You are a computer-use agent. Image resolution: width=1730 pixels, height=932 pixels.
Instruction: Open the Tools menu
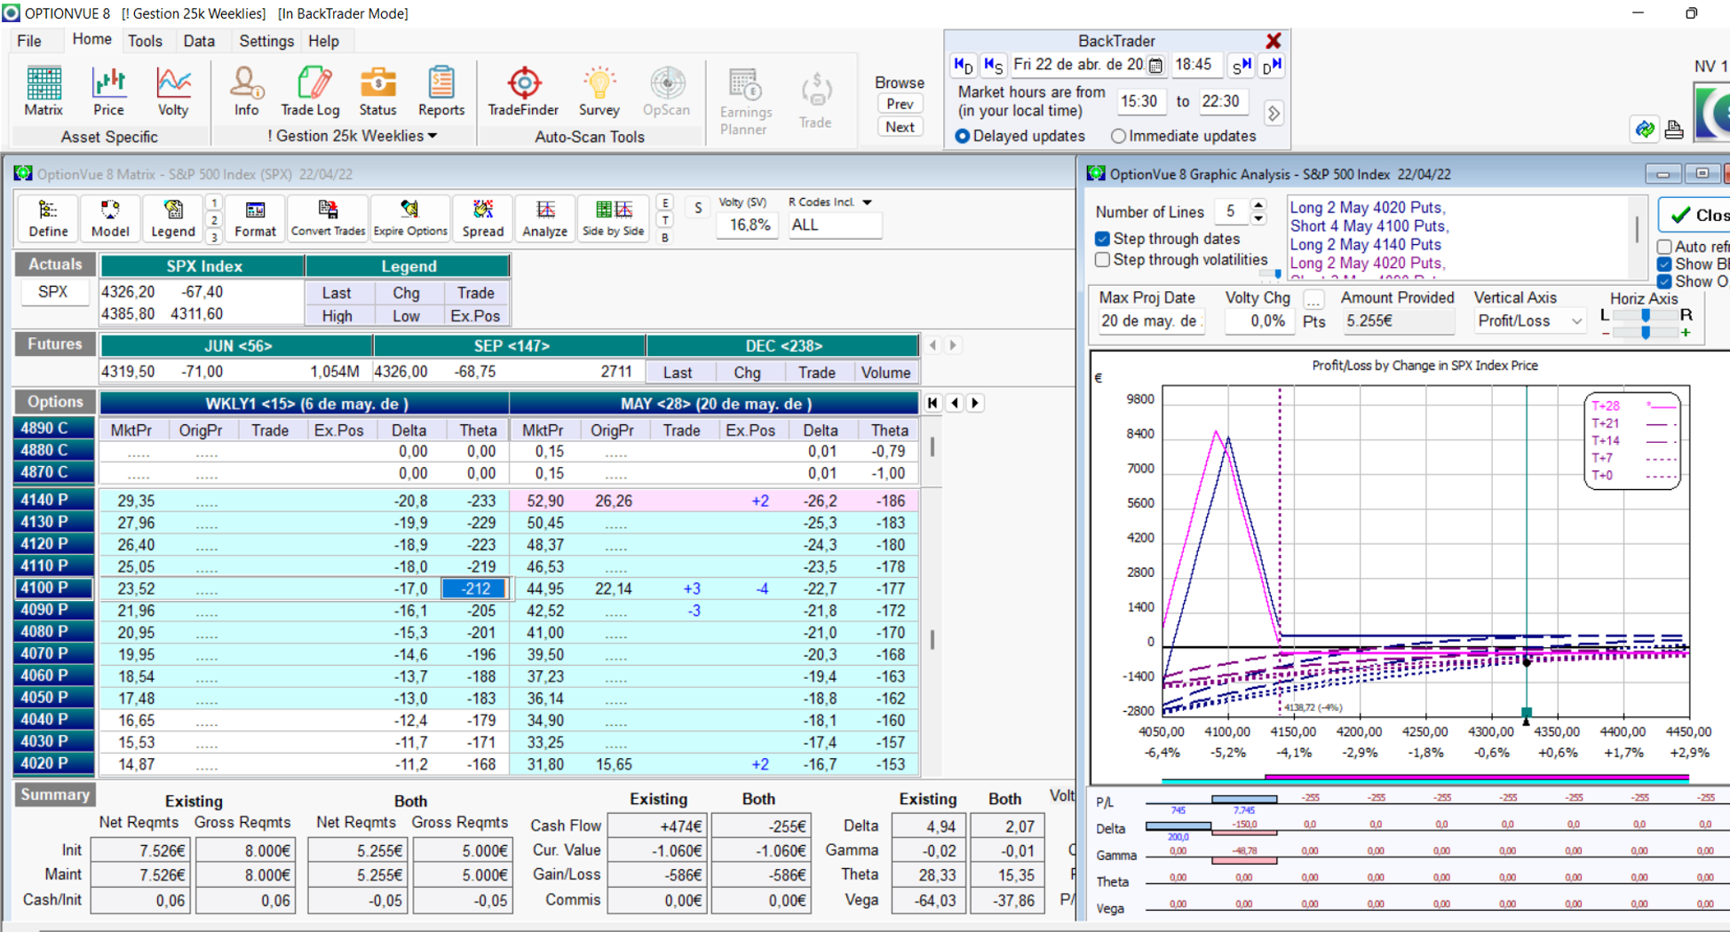145,41
